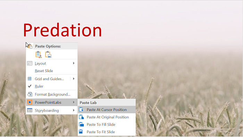Click the Paste To Fit Slide icon
The height and width of the screenshot is (137, 243).
81,132
